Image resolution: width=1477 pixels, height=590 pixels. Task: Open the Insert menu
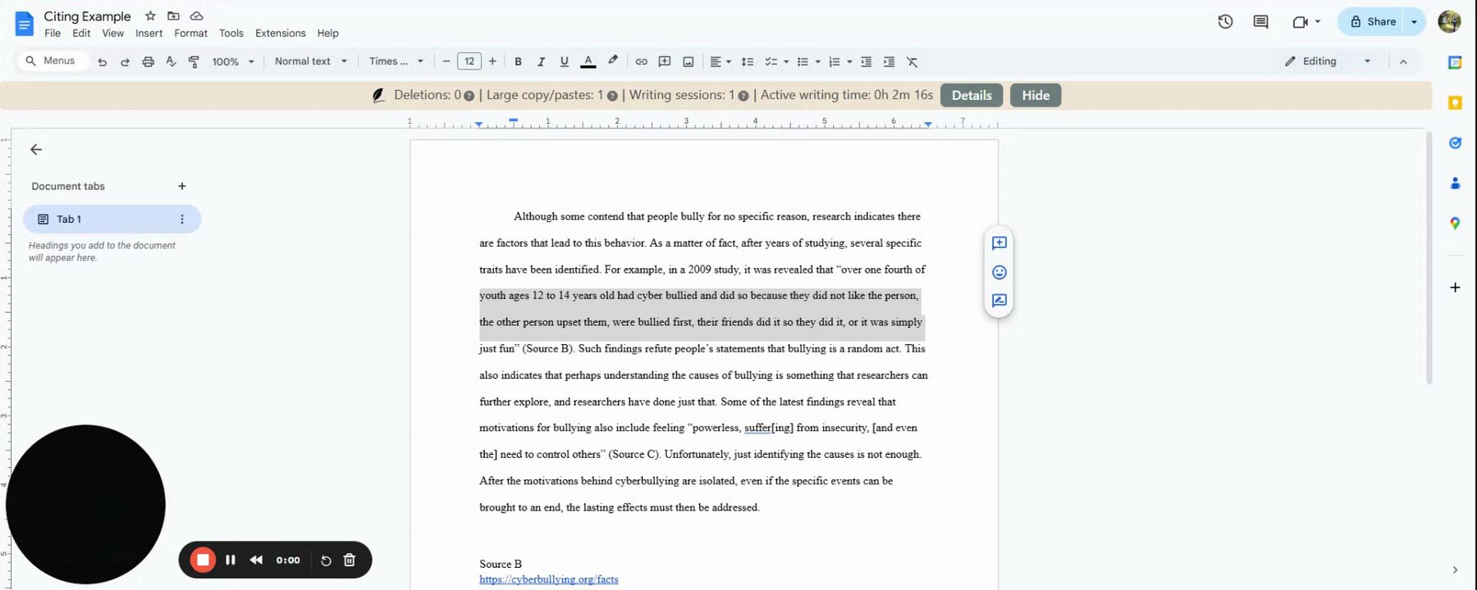(149, 34)
